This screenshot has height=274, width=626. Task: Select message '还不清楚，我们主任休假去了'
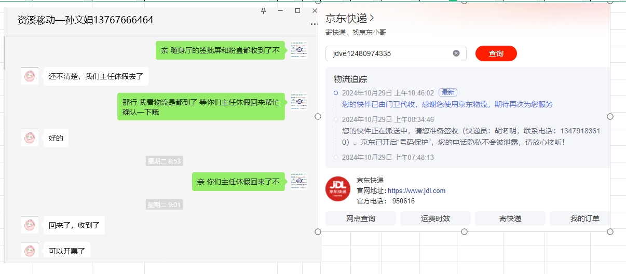tap(96, 76)
